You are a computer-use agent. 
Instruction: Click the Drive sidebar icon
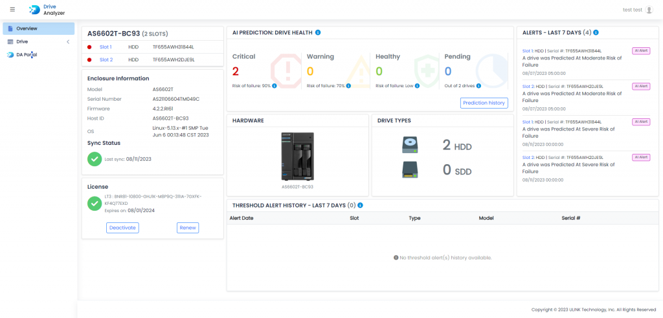pyautogui.click(x=10, y=42)
